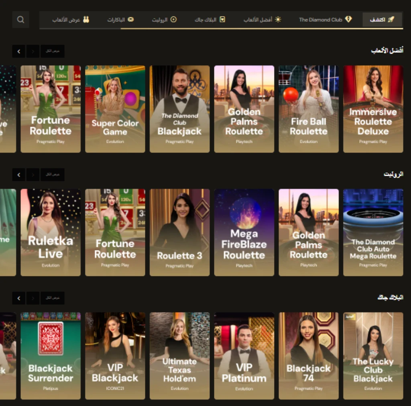The image size is (411, 406).
Task: Open Fortune Roulette in the الروليت row
Action: click(115, 232)
